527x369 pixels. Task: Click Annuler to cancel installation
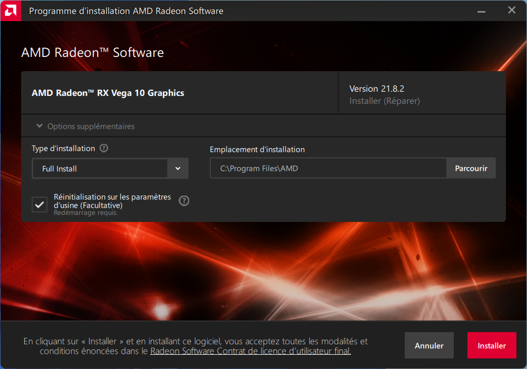(x=429, y=345)
